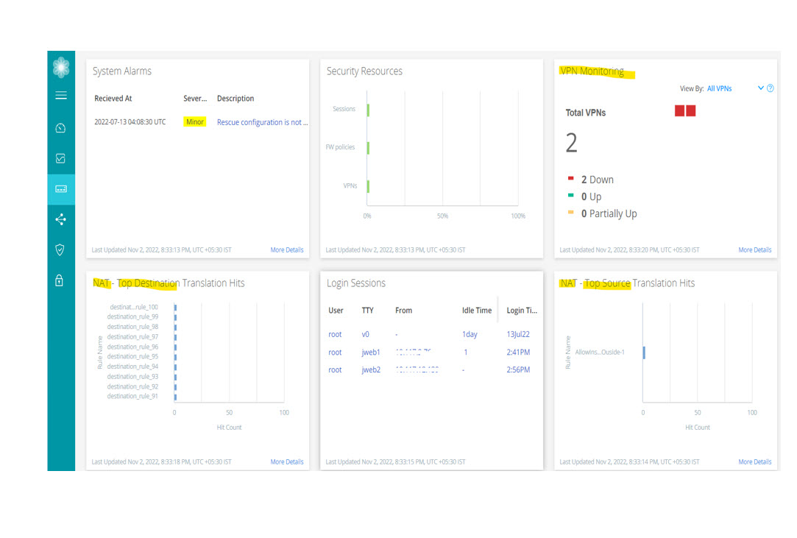Click the destination_rule_99 label
This screenshot has width=797, height=538.
[132, 316]
